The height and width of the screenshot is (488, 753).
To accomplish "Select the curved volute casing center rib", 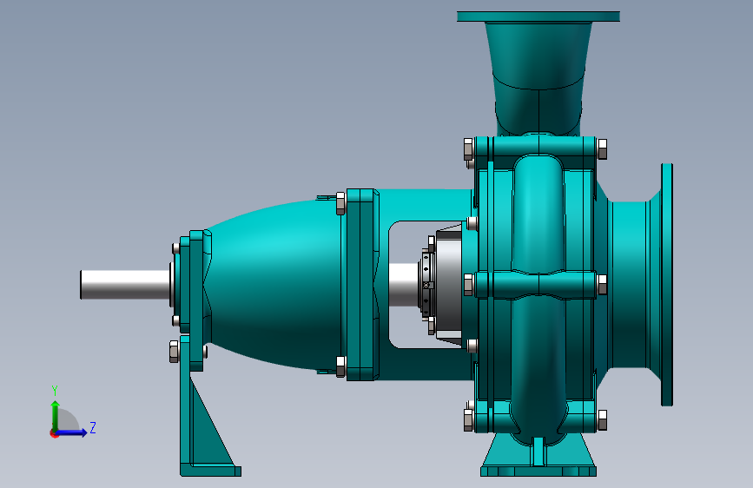I will pos(538,298).
